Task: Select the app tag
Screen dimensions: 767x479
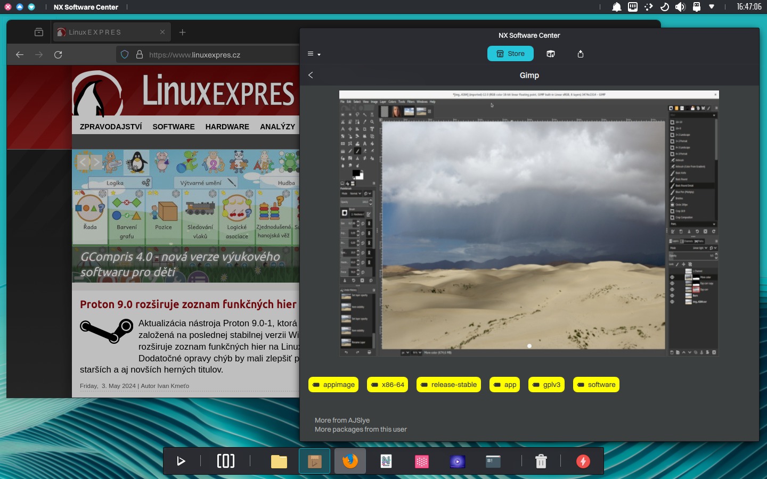Action: pyautogui.click(x=504, y=385)
